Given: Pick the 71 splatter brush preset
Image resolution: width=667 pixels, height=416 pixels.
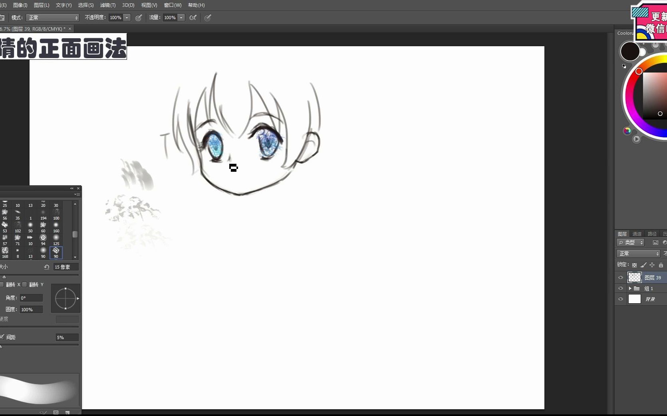Looking at the screenshot, I should 18,239.
